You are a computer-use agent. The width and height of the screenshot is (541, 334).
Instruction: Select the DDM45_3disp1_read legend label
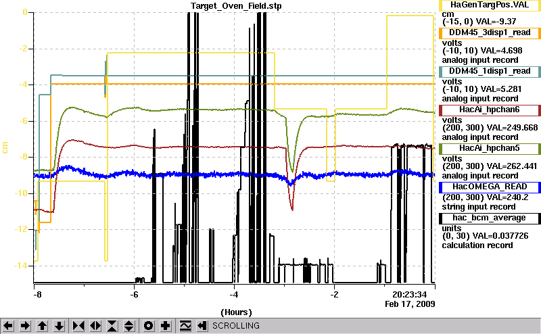[x=490, y=32]
